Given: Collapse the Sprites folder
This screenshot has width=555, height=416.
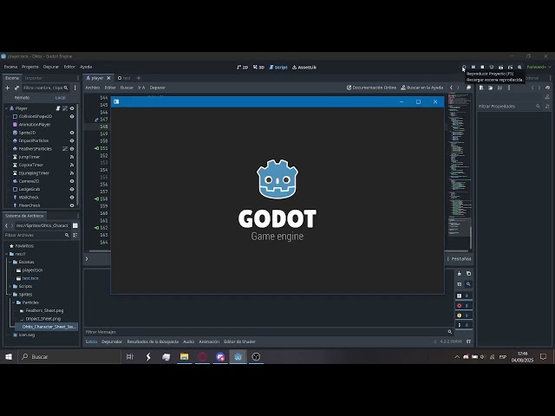Looking at the screenshot, I should tap(10, 295).
